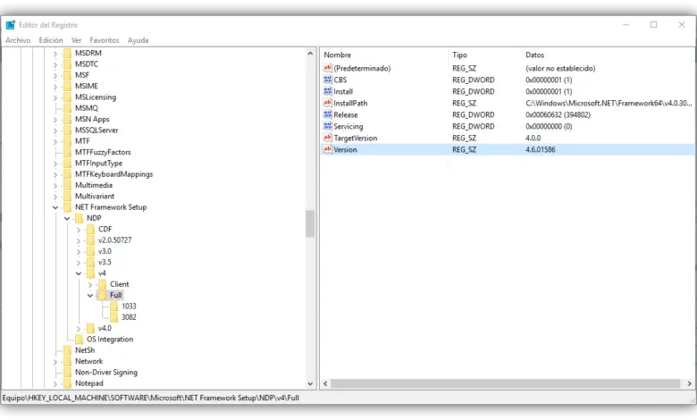The image size is (697, 420).
Task: Click the MSDRM folder icon
Action: point(68,53)
